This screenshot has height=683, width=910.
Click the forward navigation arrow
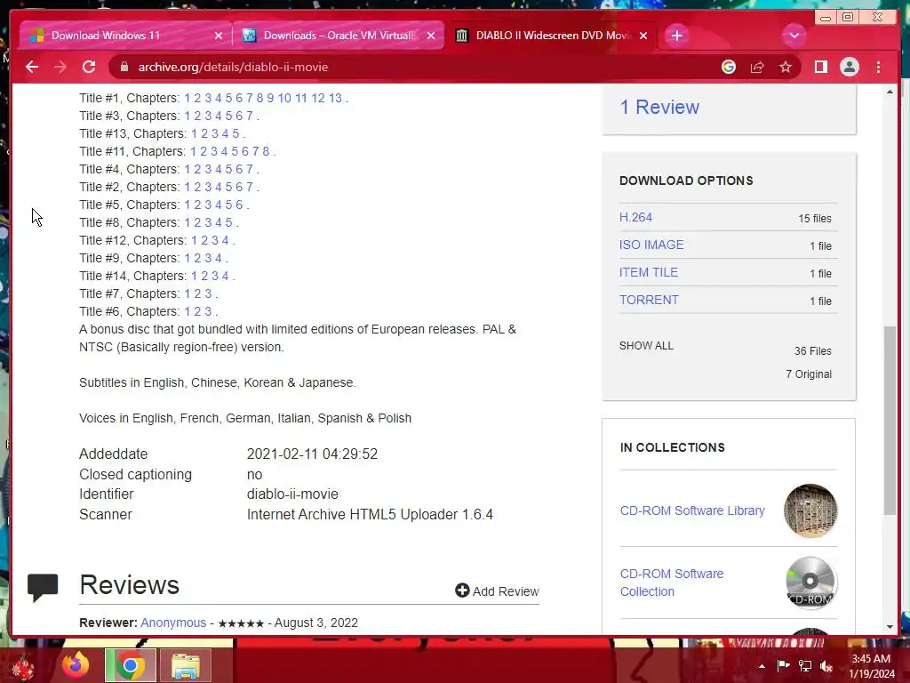[60, 67]
